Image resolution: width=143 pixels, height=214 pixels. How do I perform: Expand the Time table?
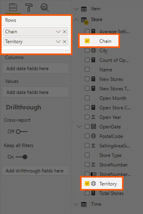click(76, 204)
